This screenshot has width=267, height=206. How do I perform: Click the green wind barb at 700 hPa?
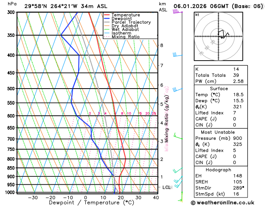coord(178,136)
